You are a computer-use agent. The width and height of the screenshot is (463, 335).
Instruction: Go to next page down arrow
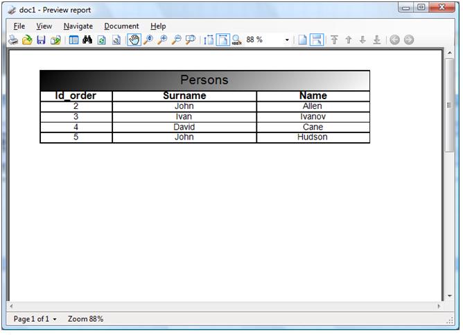pyautogui.click(x=362, y=40)
